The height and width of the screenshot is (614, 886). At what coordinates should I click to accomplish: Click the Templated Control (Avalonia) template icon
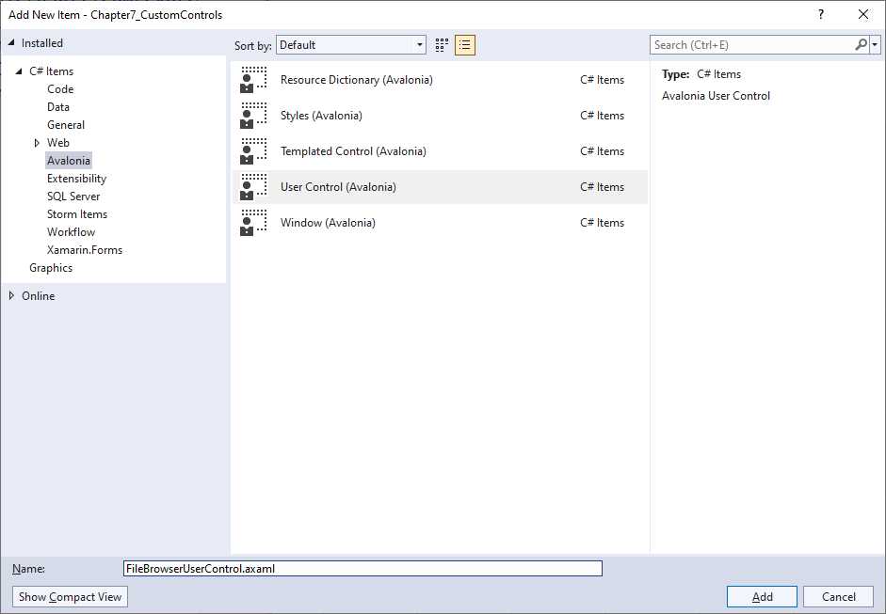point(254,150)
